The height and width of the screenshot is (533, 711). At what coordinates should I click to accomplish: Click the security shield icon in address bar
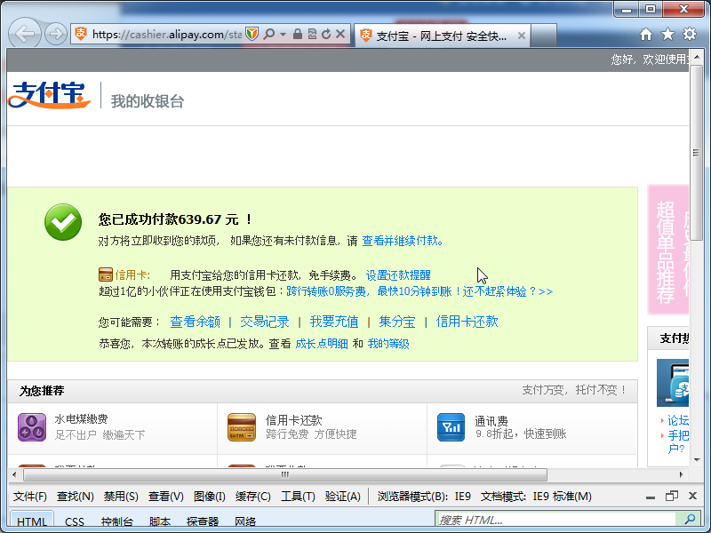click(252, 34)
